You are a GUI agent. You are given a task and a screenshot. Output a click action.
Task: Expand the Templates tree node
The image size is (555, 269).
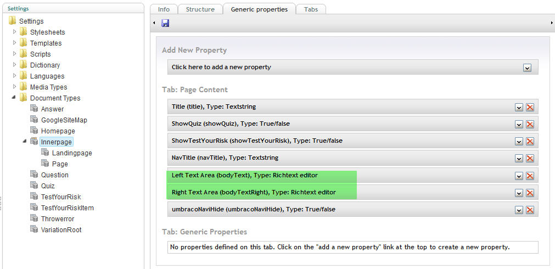[15, 43]
